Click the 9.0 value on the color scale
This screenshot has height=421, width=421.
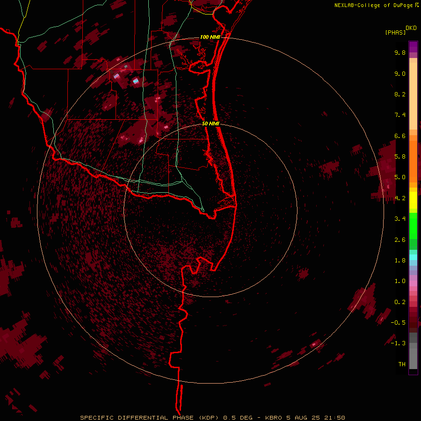click(400, 73)
